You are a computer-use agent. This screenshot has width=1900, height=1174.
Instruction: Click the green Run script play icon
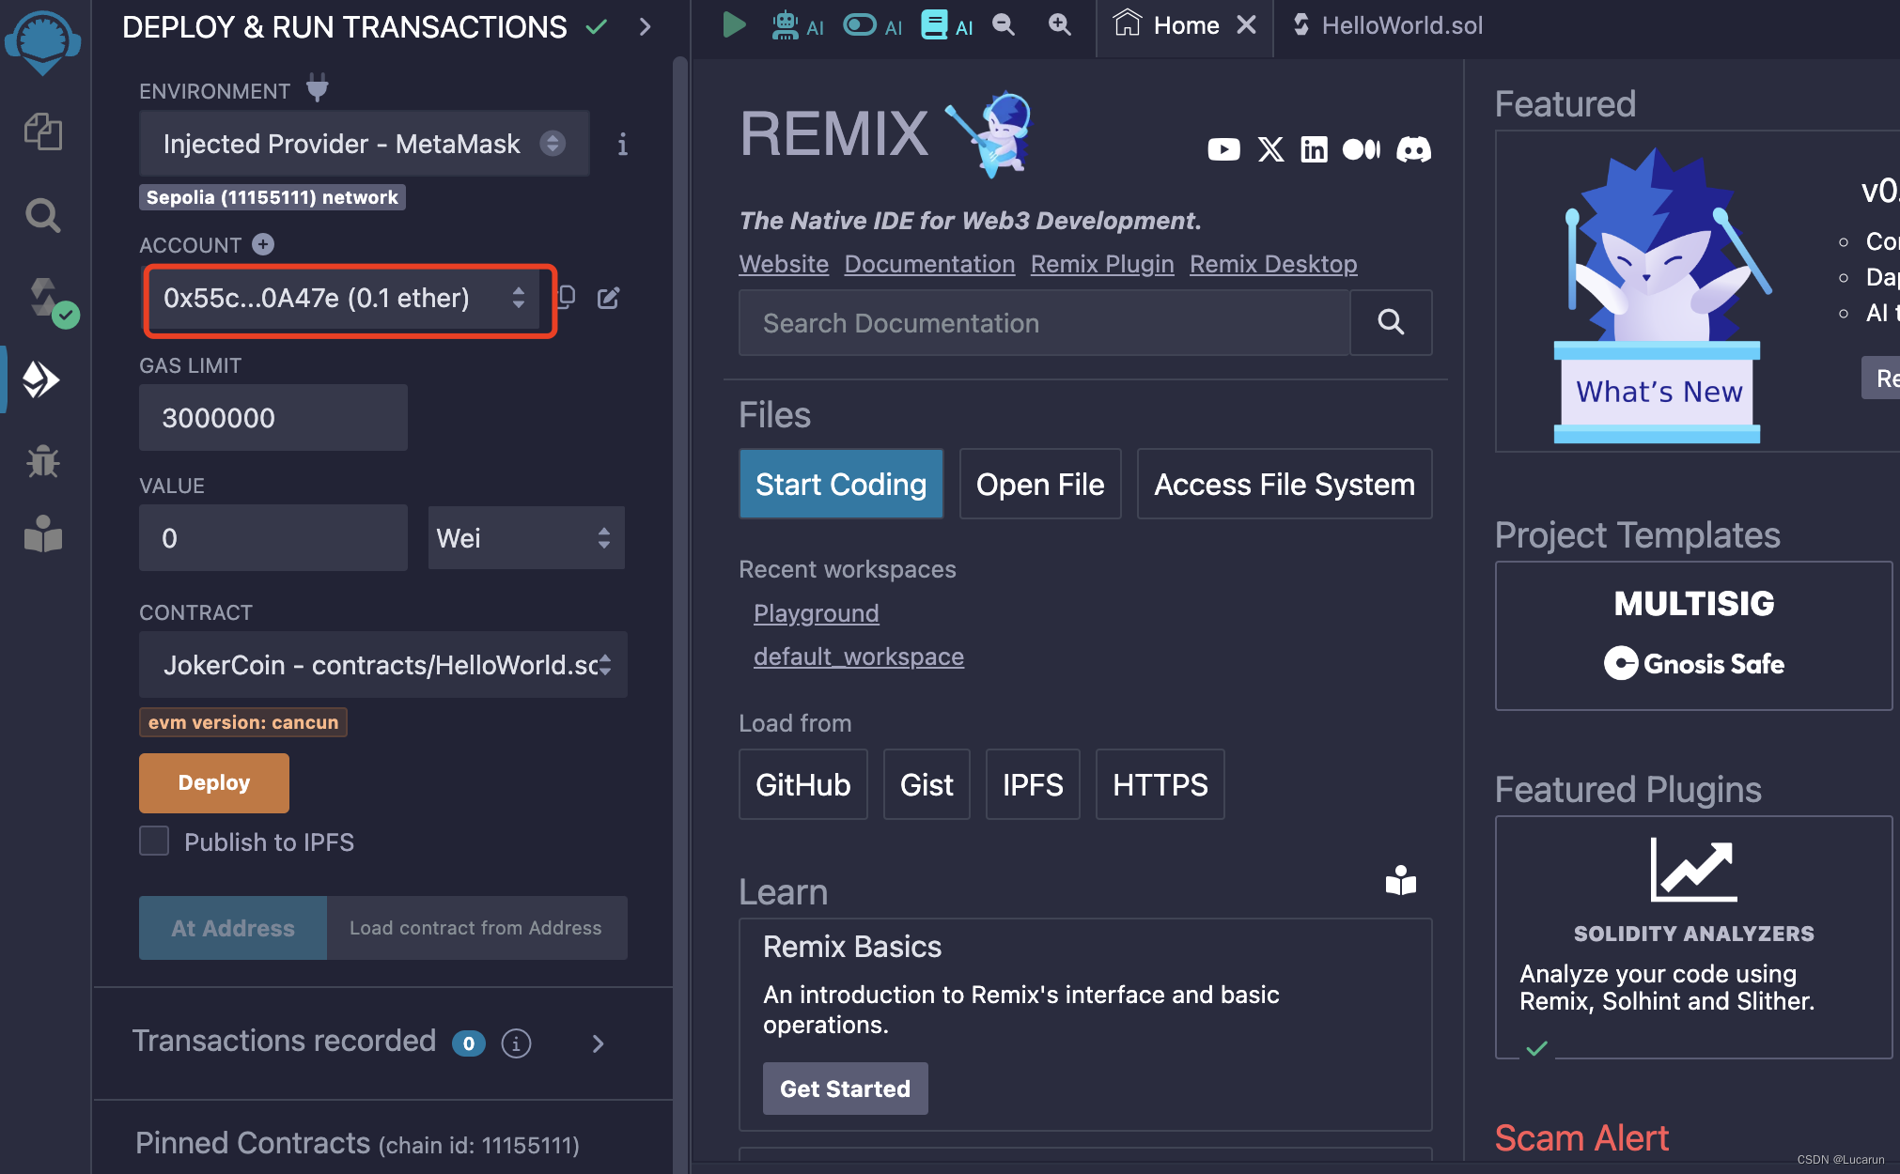point(734,25)
